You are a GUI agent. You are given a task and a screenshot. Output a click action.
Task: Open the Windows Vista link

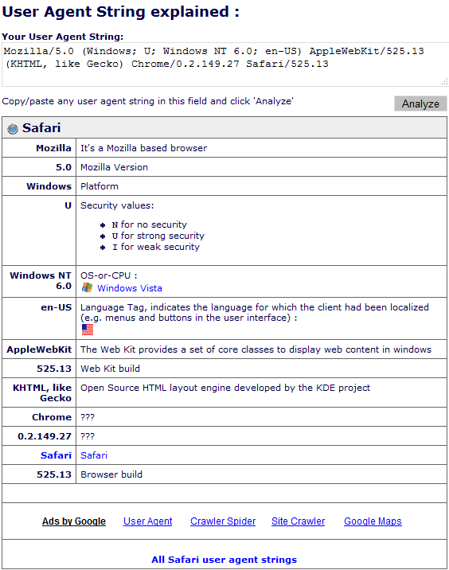click(130, 288)
